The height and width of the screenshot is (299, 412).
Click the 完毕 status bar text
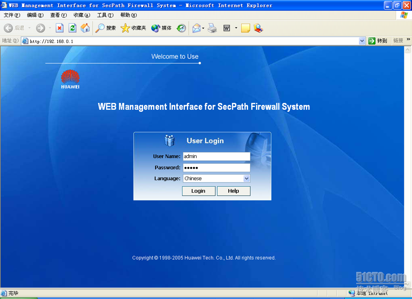13,293
